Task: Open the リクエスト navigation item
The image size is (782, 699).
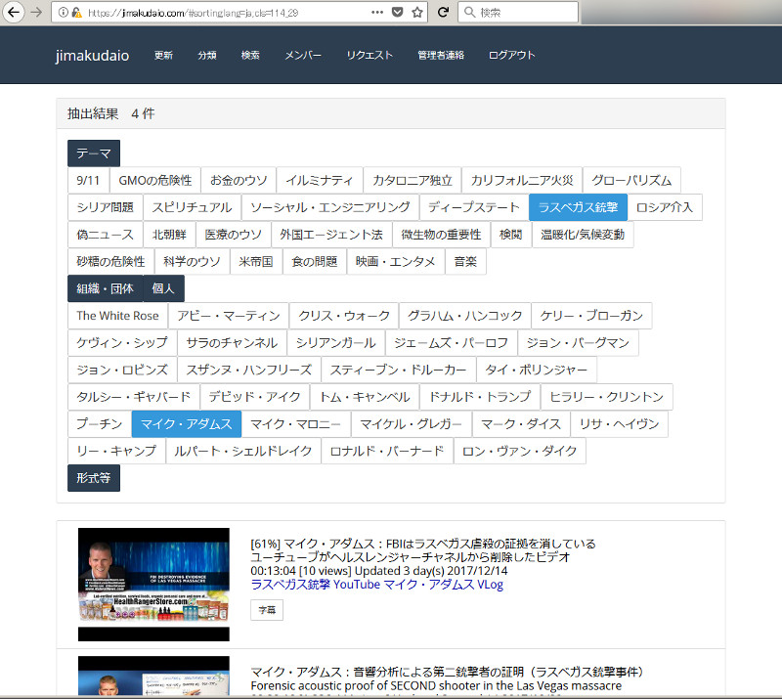Action: pos(369,56)
